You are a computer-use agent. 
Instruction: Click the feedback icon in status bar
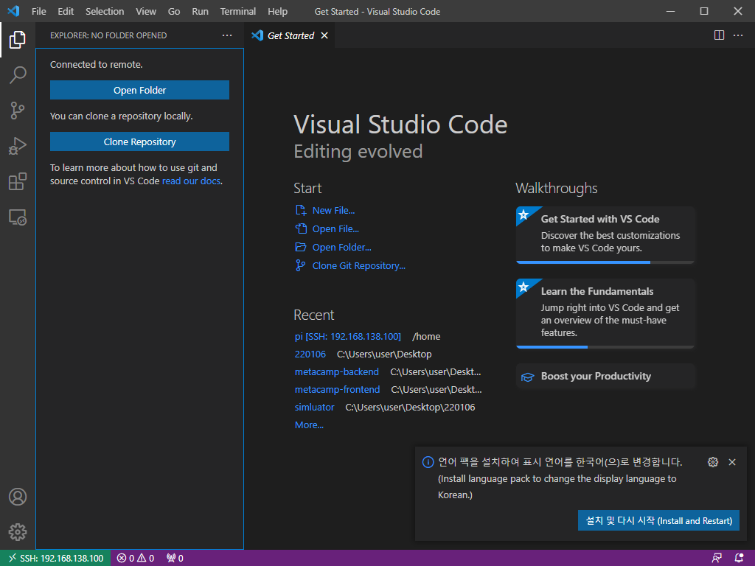pos(717,559)
